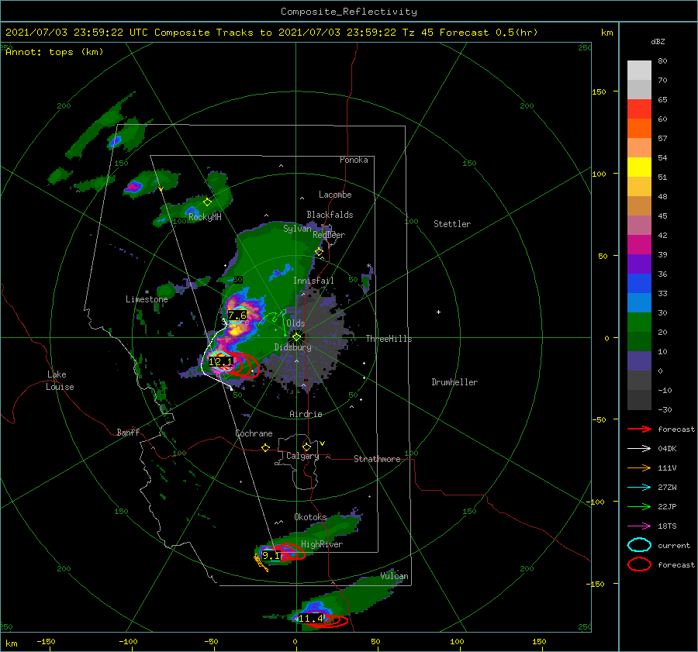This screenshot has height=652, width=698.
Task: Click the magenta 18TS track arrow
Action: tap(639, 526)
